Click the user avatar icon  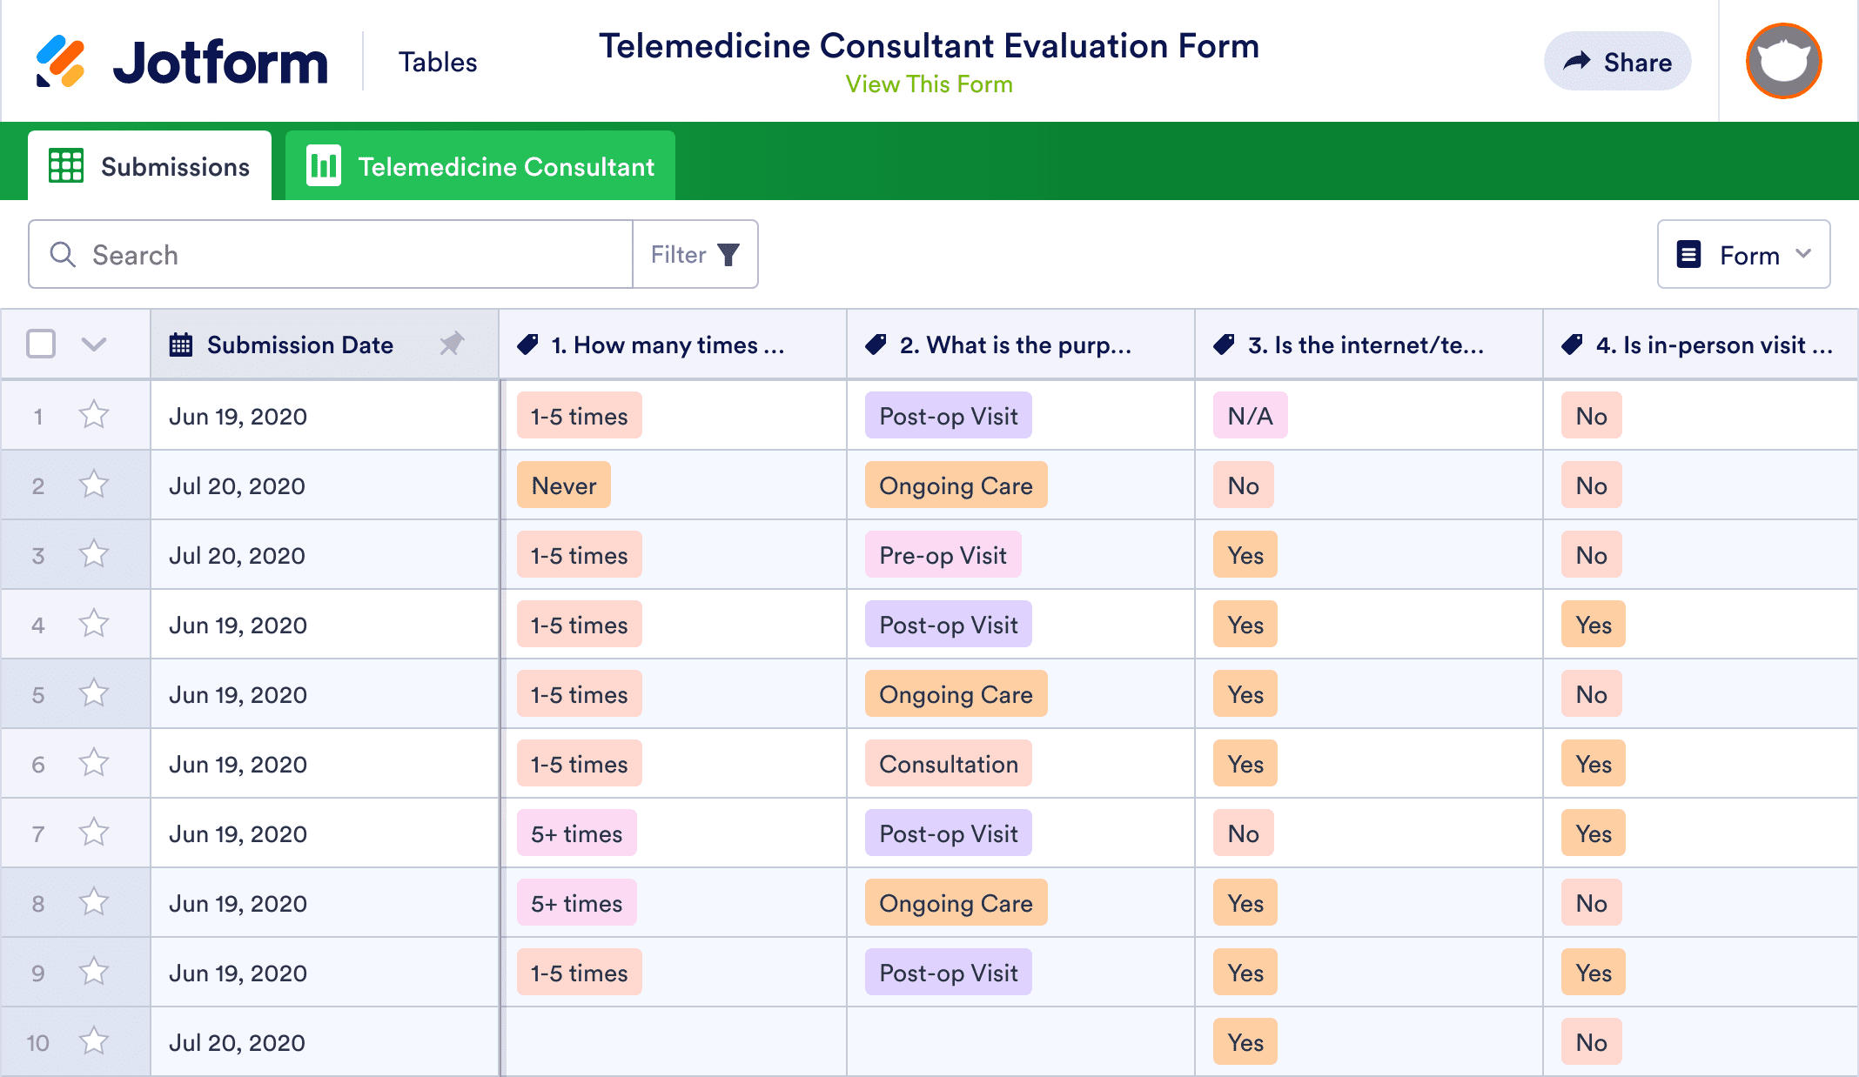pos(1783,62)
